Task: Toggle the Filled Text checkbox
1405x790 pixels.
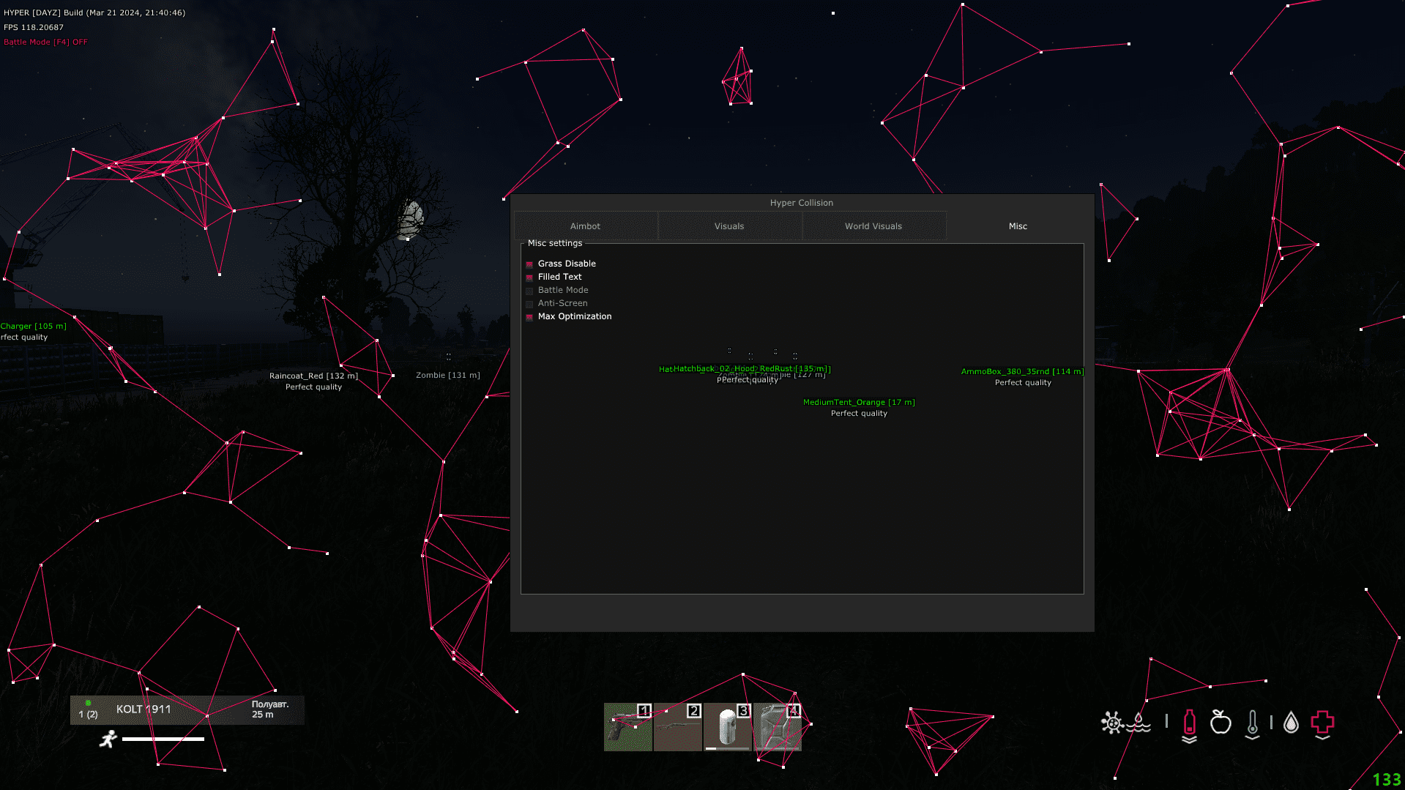Action: click(529, 277)
